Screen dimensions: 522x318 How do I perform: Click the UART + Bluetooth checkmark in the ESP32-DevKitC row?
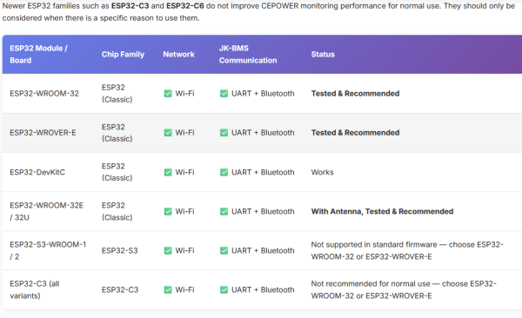pyautogui.click(x=224, y=172)
